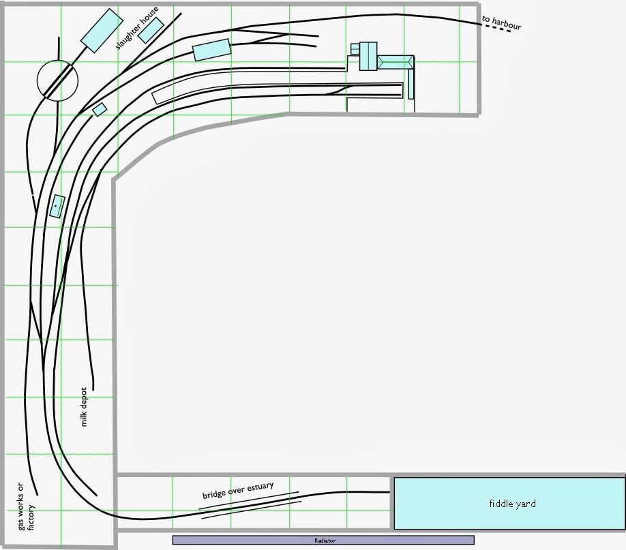This screenshot has height=550, width=626.
Task: Click the 'milk depot' text label
Action: (85, 404)
